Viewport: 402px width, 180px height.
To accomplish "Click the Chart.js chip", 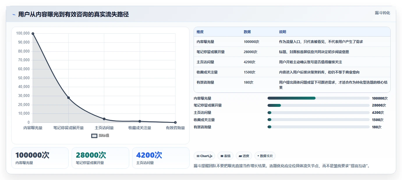I will (x=204, y=156).
